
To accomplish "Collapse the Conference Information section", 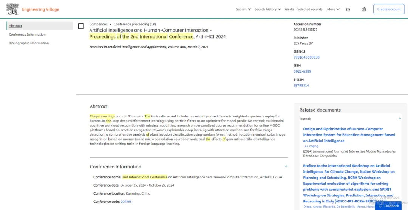I will pyautogui.click(x=286, y=167).
